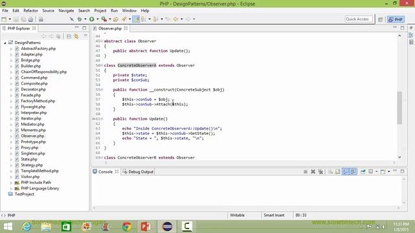Maximize the editor area
This screenshot has width=415, height=233.
click(x=402, y=28)
